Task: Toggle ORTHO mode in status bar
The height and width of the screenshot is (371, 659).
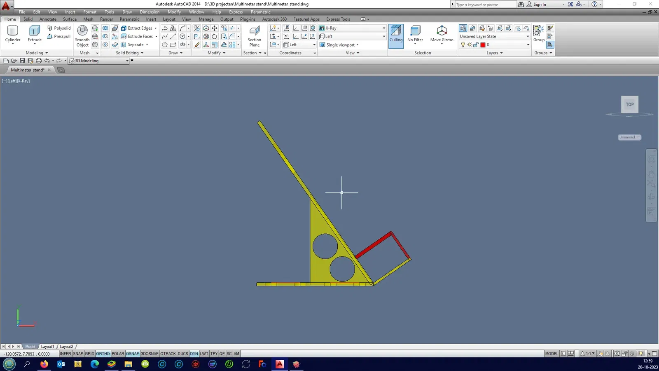Action: pyautogui.click(x=103, y=354)
